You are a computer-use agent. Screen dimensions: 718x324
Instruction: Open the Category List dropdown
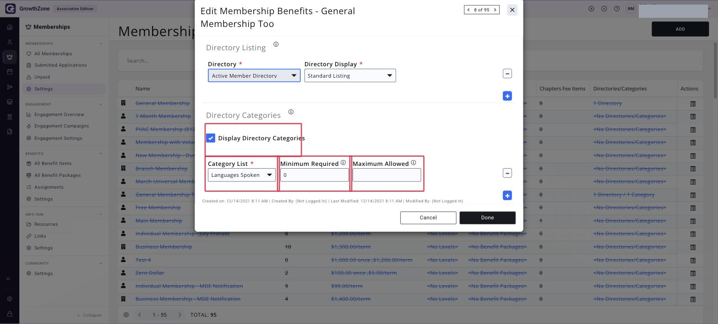(242, 175)
